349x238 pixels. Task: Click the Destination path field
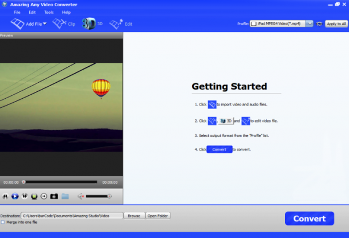point(72,216)
